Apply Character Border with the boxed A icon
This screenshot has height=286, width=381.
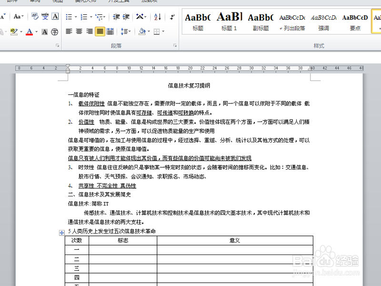[55, 17]
